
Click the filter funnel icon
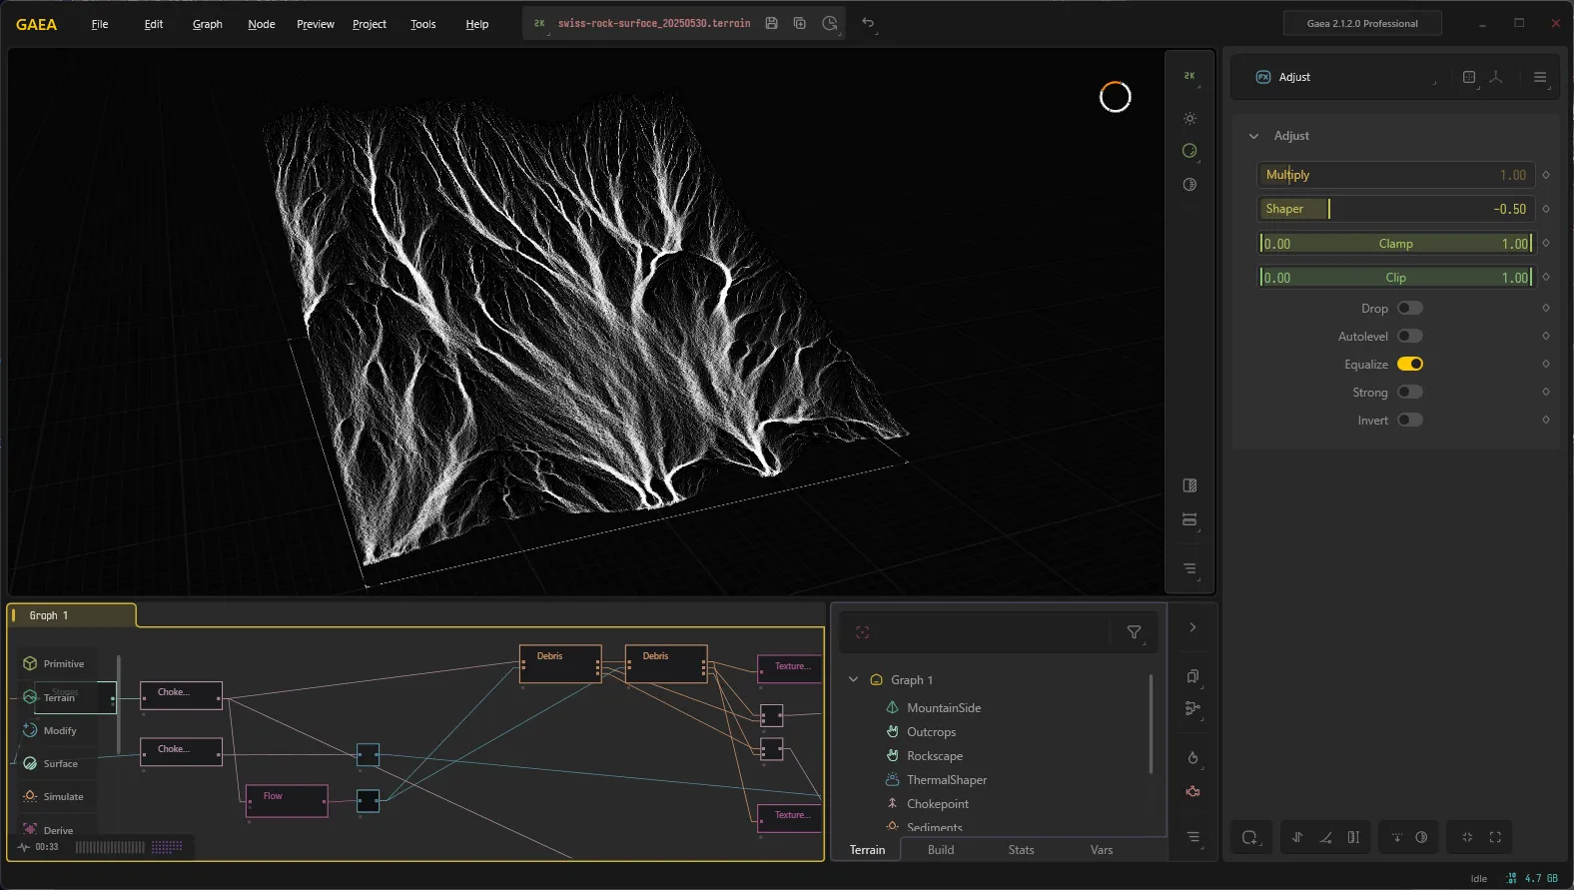pos(1134,632)
